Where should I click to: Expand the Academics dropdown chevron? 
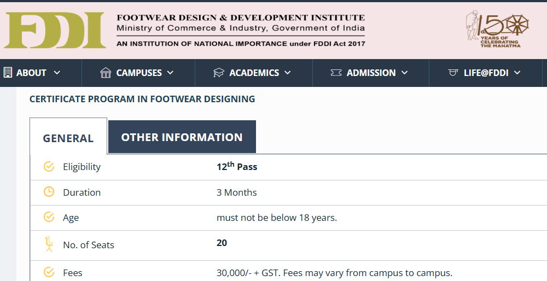pyautogui.click(x=288, y=73)
